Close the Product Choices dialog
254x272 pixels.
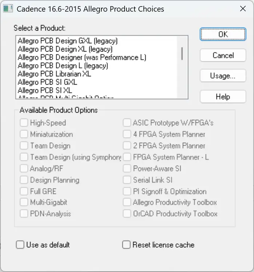(x=242, y=9)
